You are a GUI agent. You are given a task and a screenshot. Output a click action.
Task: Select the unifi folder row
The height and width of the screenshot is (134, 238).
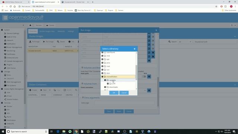[118, 83]
